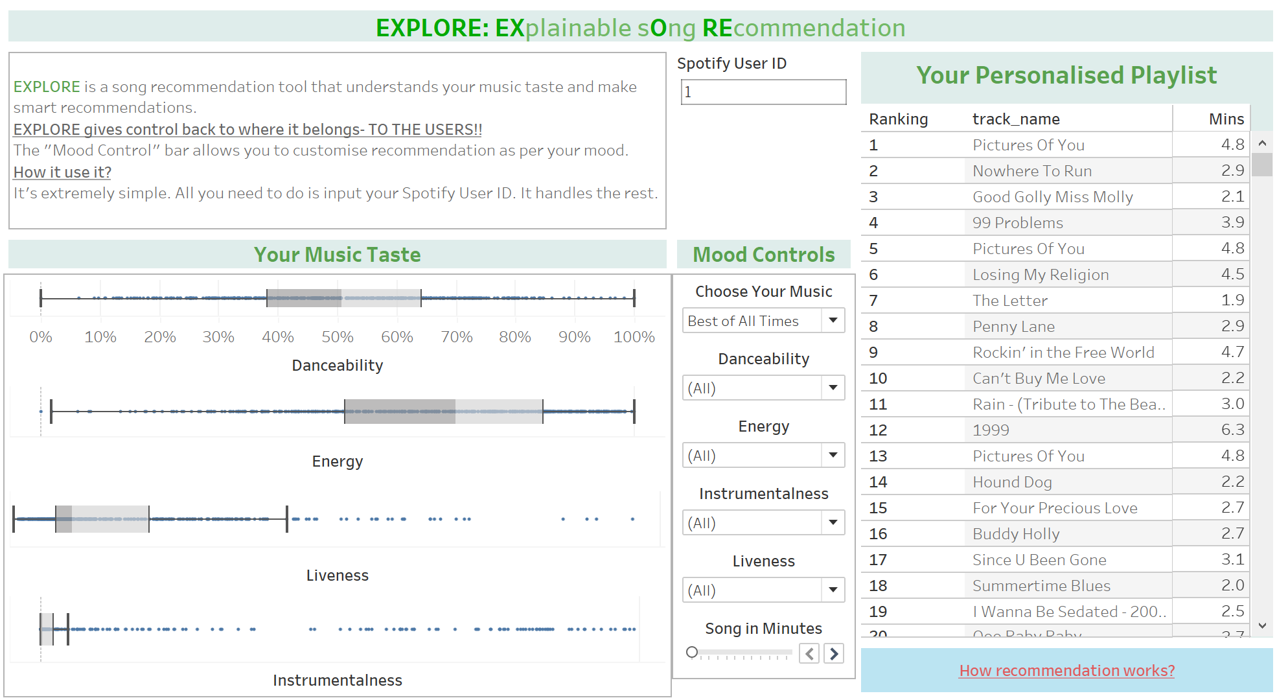This screenshot has width=1277, height=698.
Task: Select the 99 Problems track row
Action: point(1017,223)
